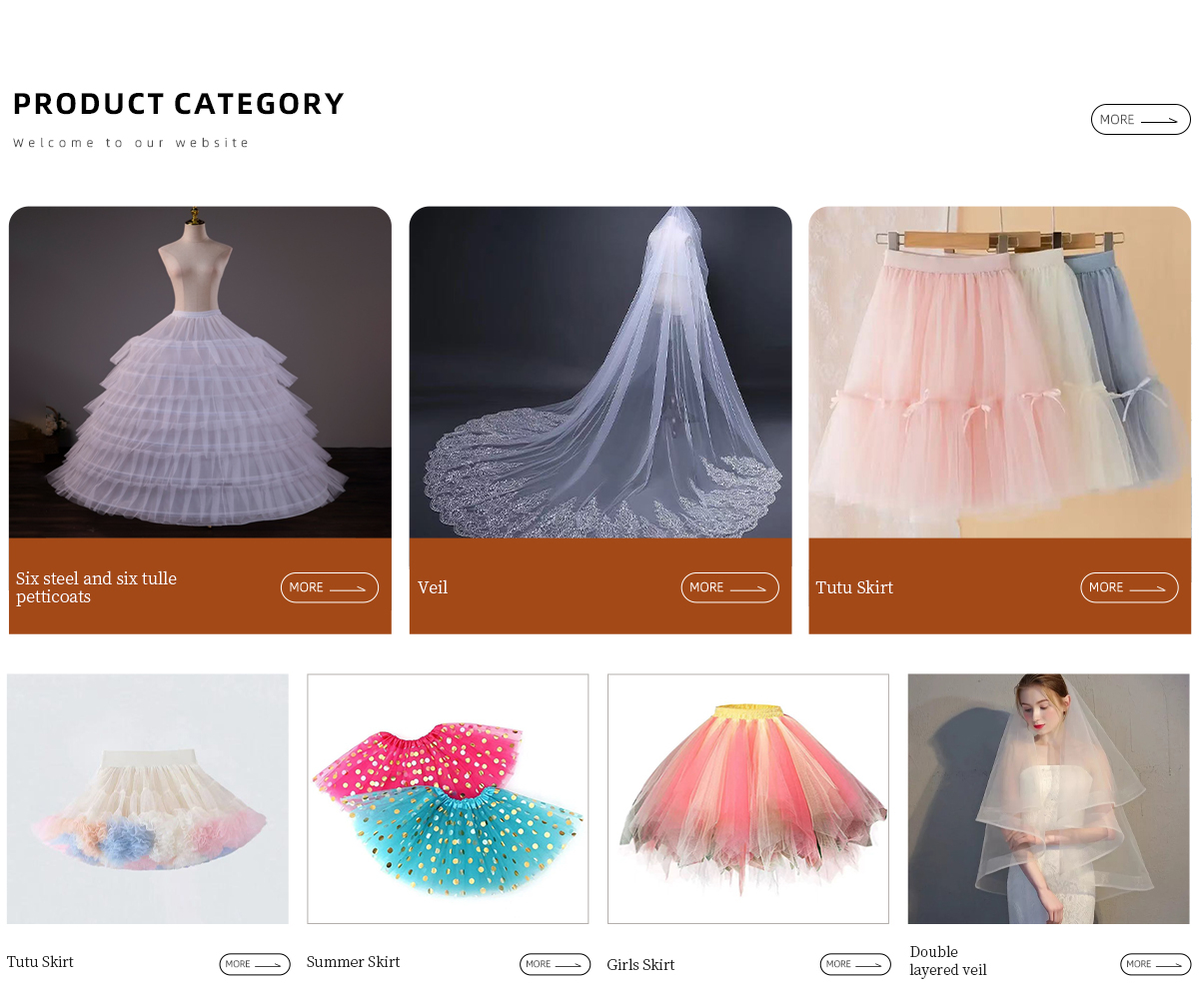Click MORE on the Six steel petticoats card

[x=330, y=587]
